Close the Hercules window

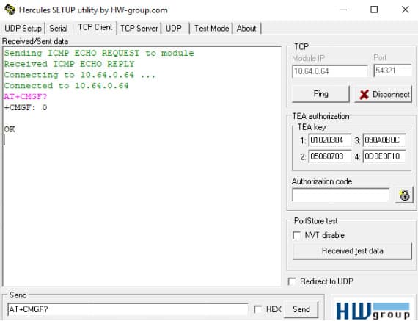(x=406, y=10)
